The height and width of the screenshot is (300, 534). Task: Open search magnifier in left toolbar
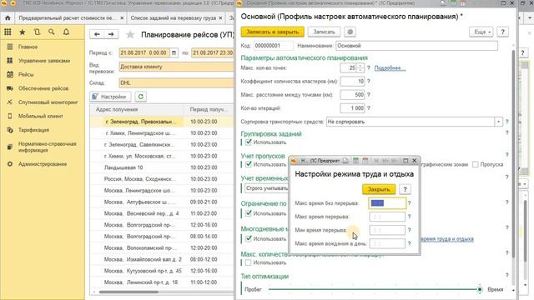52,32
